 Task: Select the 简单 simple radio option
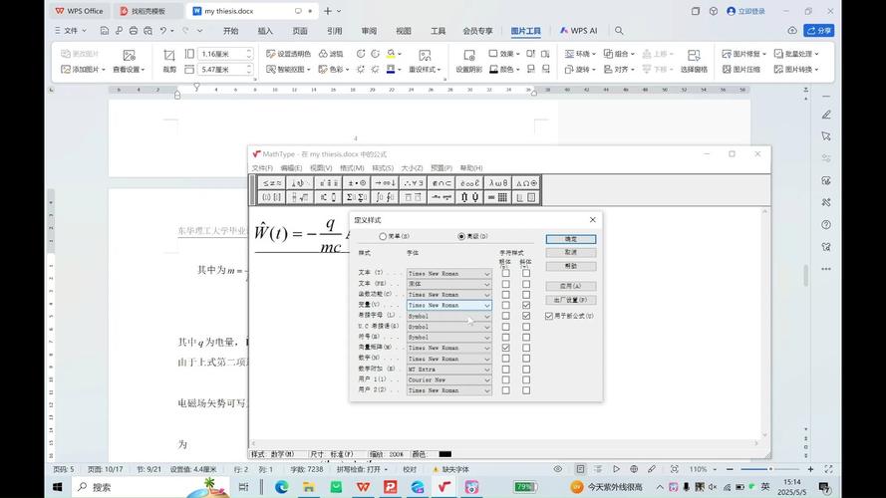tap(383, 236)
